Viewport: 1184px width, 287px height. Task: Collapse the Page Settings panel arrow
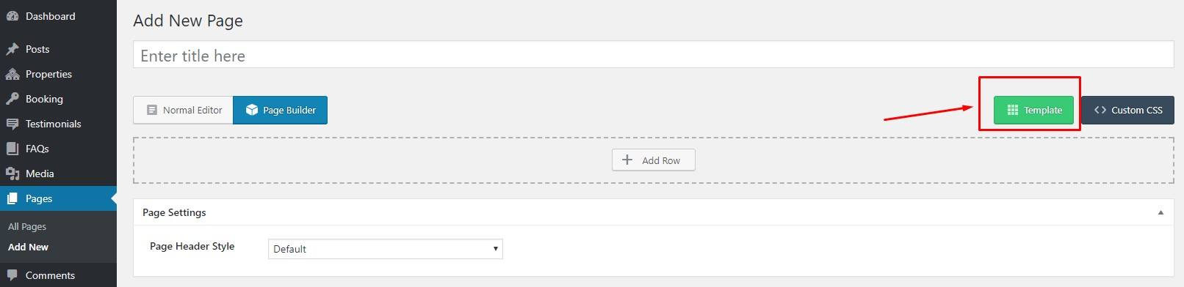(1160, 212)
